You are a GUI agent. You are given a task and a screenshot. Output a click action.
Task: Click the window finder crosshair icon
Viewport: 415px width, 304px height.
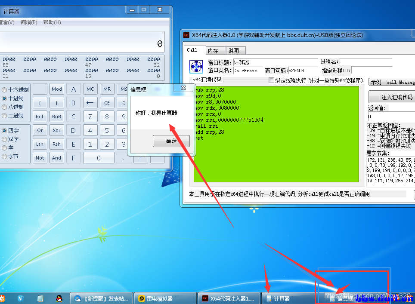pos(196,66)
